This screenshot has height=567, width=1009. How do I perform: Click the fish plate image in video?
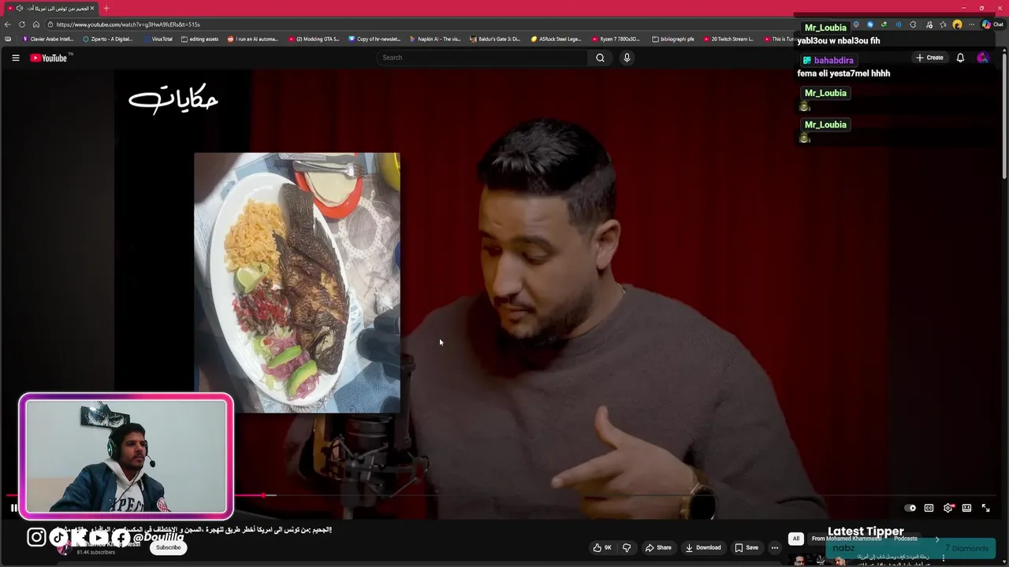point(297,282)
